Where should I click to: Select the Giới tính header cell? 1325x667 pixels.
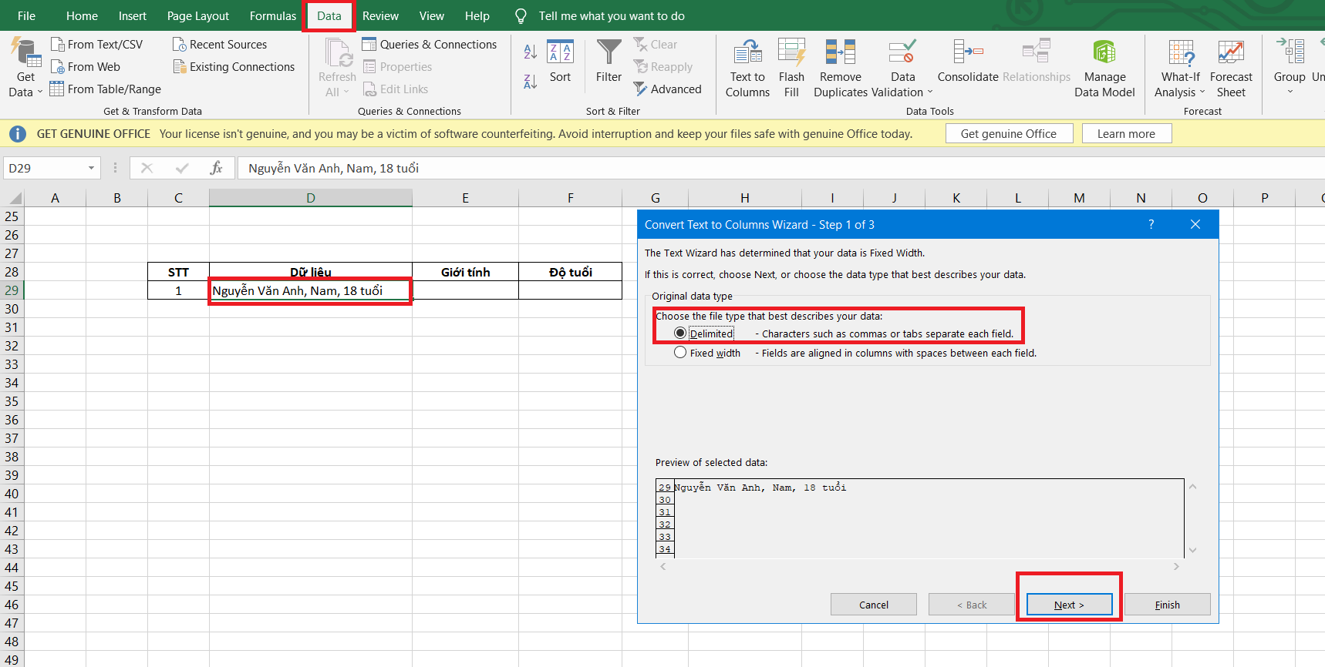(x=465, y=272)
